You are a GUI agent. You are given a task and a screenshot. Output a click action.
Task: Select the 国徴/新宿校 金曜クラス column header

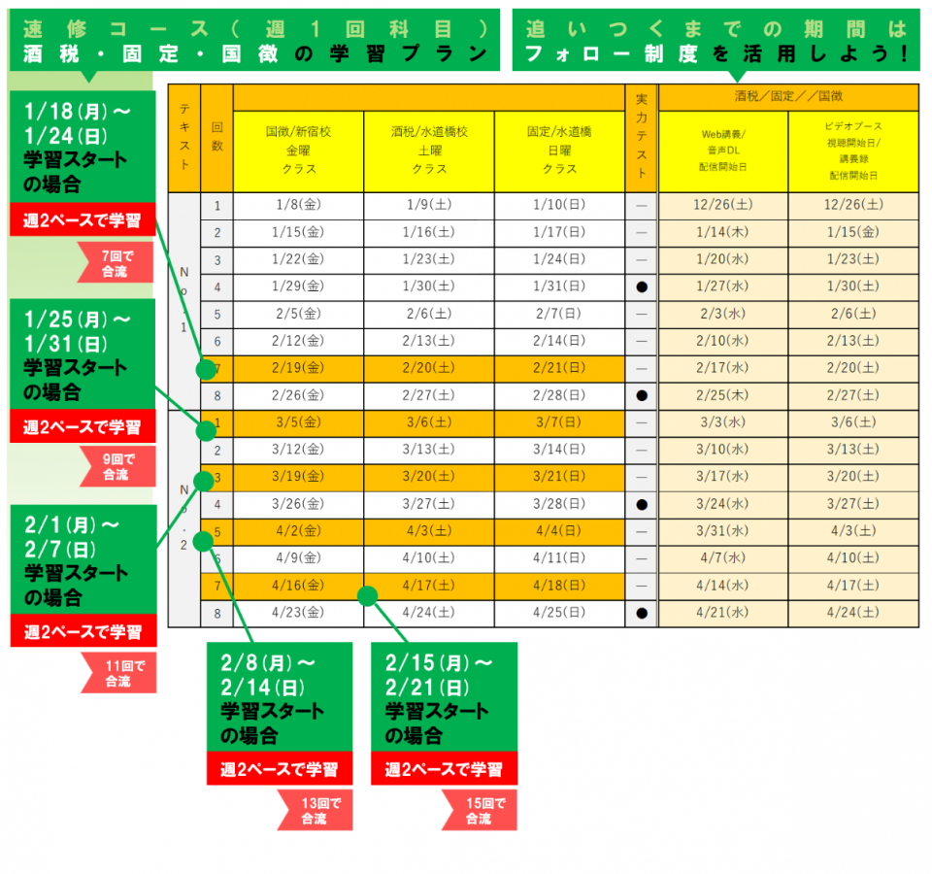tap(298, 151)
